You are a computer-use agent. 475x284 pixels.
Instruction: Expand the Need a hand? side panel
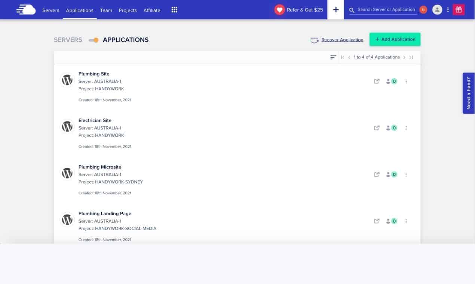[x=468, y=92]
